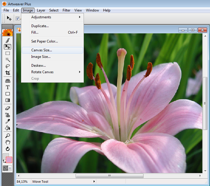Open the File menu

click(6, 10)
